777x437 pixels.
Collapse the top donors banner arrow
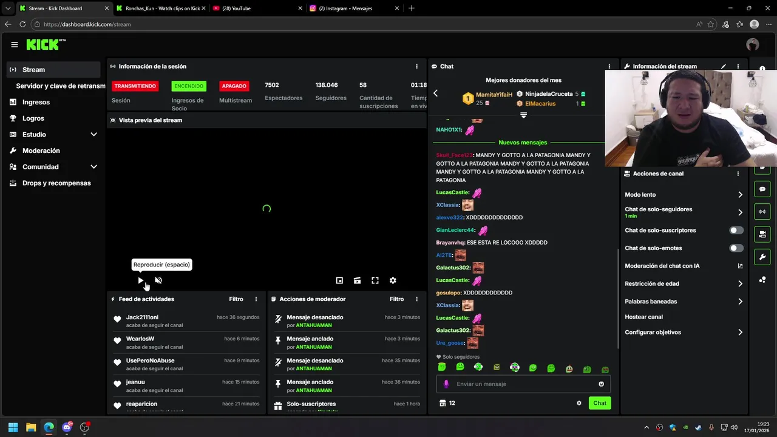(523, 115)
